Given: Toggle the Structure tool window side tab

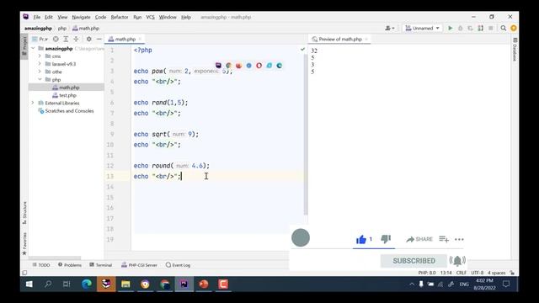Looking at the screenshot, I should pyautogui.click(x=24, y=213).
